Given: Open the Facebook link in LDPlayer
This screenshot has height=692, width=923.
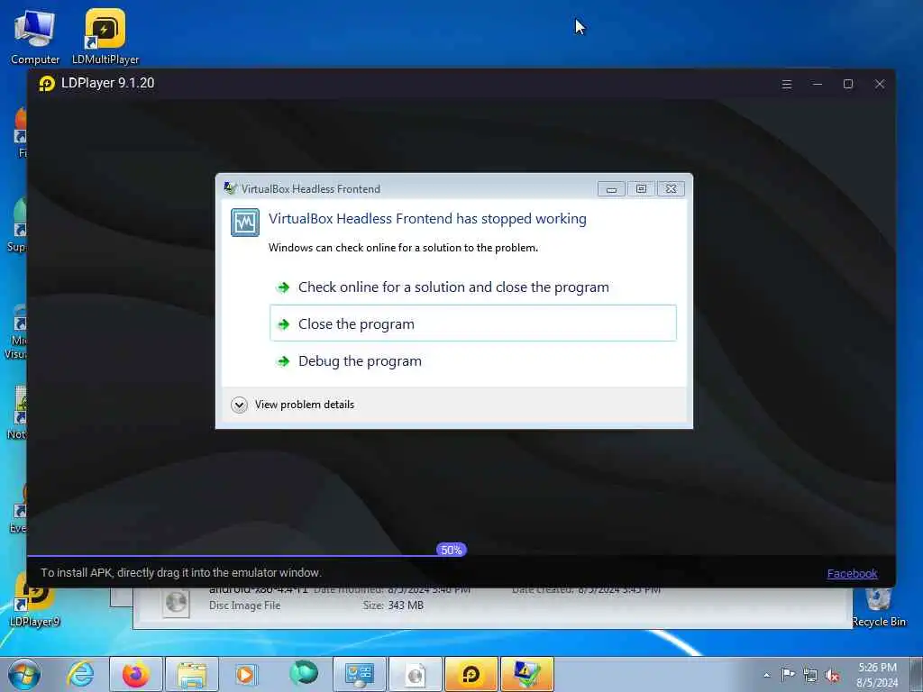Looking at the screenshot, I should click(852, 573).
